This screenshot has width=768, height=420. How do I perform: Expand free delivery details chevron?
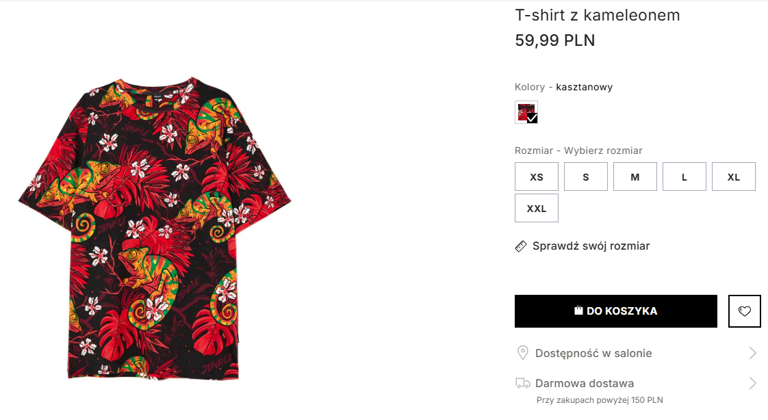(x=752, y=383)
